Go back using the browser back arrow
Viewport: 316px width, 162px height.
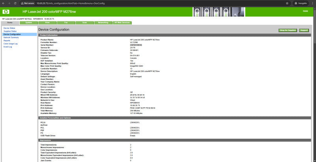click(x=3, y=4)
